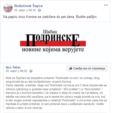
Task: Open the Подринске newspaper logo image
Action: click(53, 41)
